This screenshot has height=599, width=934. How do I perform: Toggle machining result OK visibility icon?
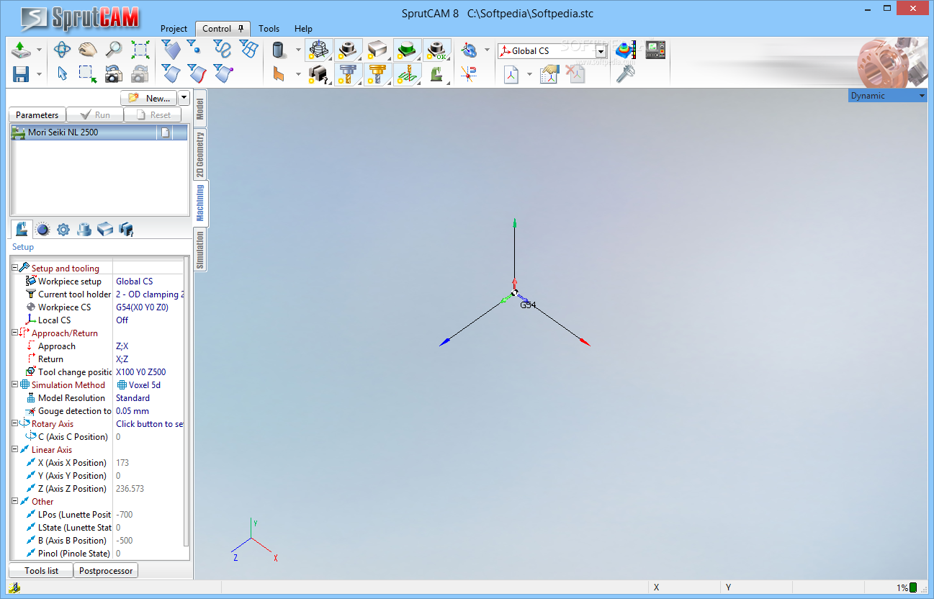[437, 50]
